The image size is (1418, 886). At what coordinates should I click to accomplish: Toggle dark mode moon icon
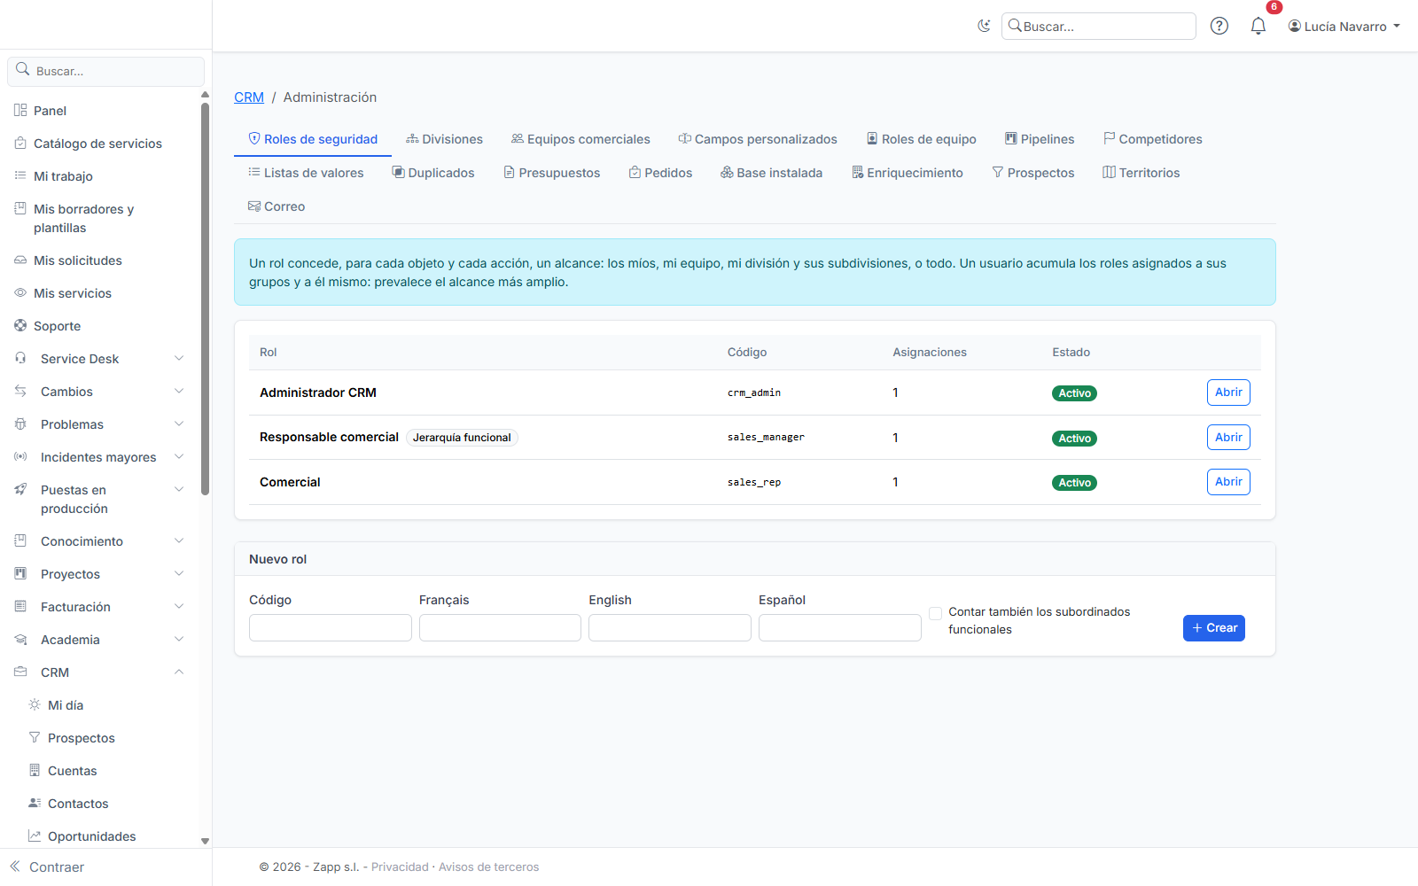[984, 26]
